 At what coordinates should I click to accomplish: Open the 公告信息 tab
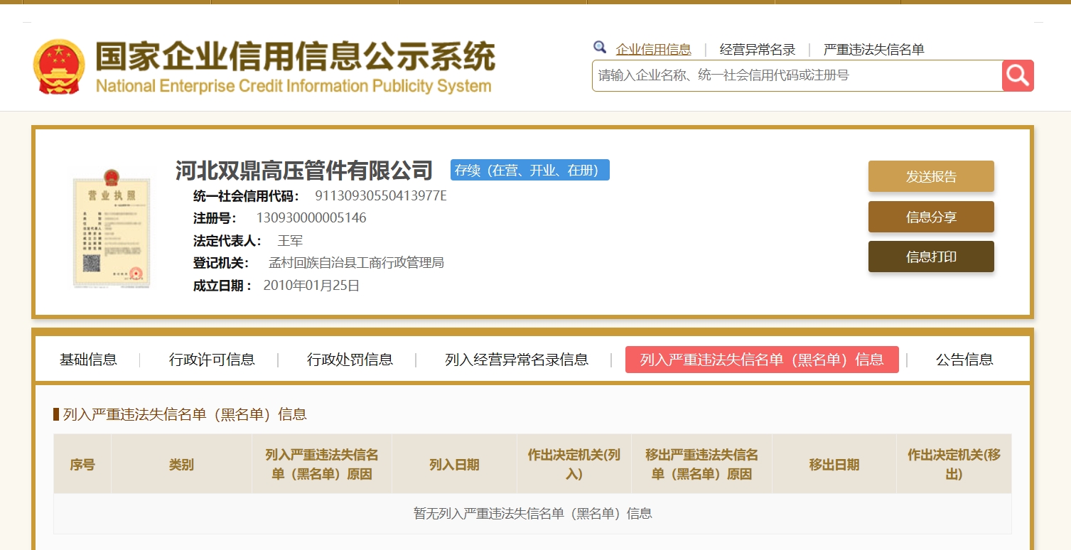click(x=964, y=360)
